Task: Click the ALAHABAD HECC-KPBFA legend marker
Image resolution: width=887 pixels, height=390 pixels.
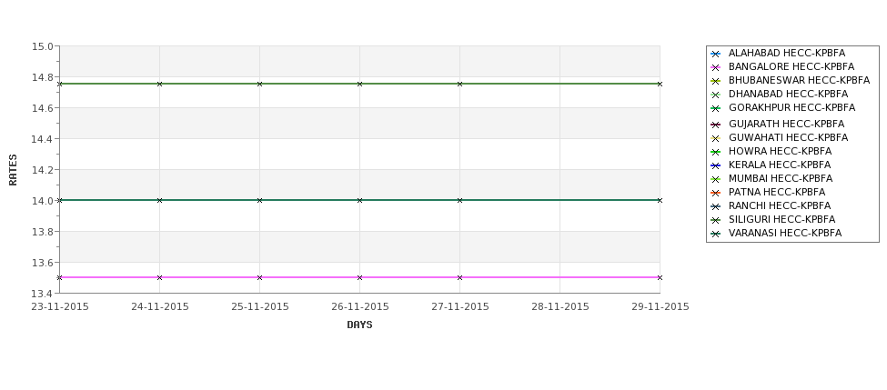Action: (x=716, y=55)
